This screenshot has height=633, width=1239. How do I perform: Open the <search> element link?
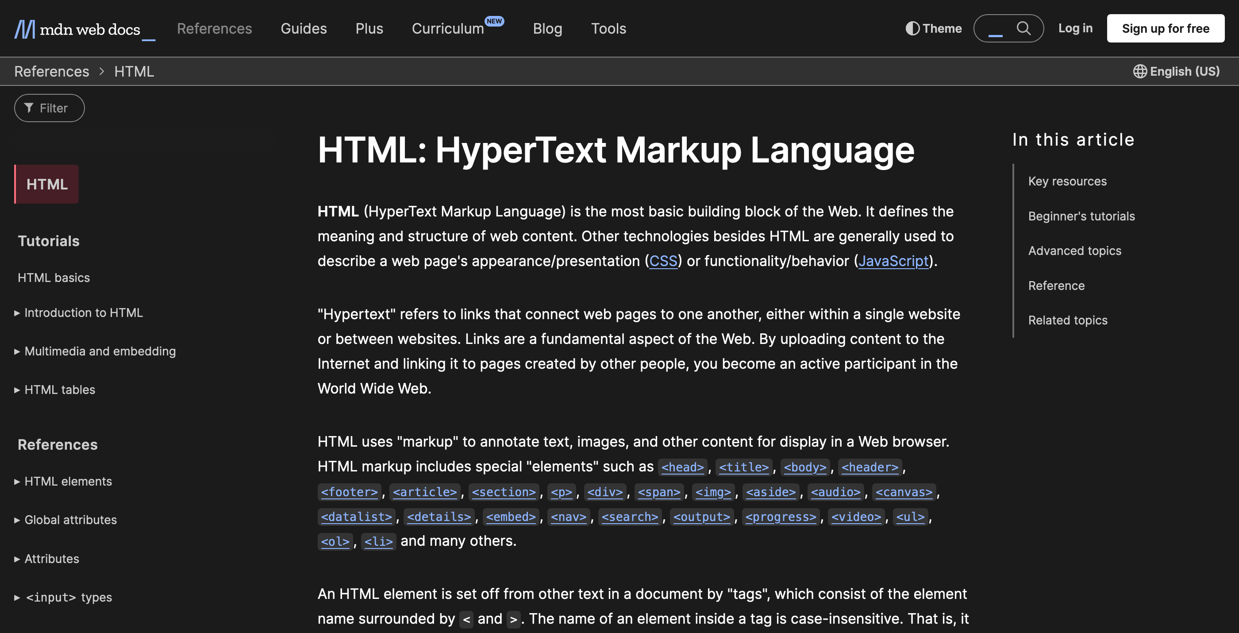[630, 517]
